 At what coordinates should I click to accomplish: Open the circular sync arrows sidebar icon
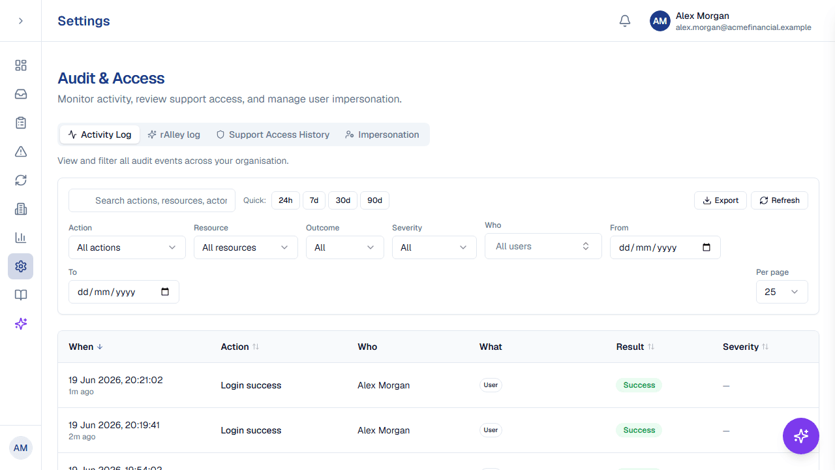point(21,180)
